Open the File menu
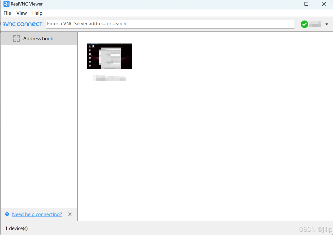 (x=7, y=13)
